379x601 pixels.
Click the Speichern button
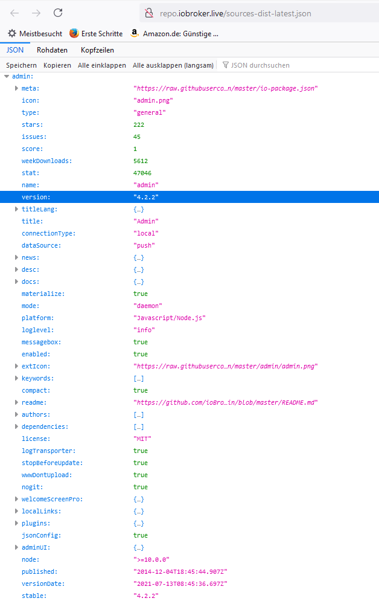[x=22, y=65]
